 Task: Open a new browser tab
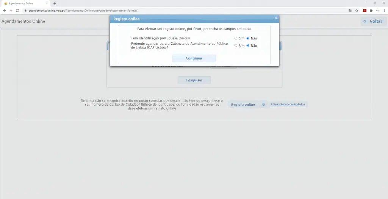55,3
